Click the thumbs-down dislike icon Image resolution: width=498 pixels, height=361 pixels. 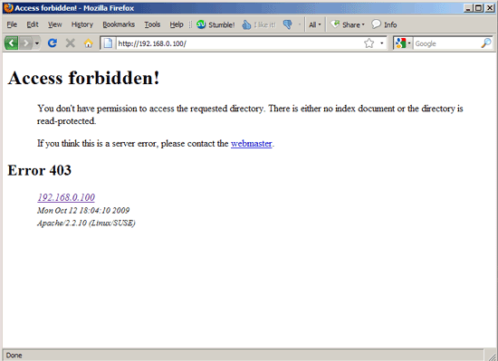pos(287,24)
